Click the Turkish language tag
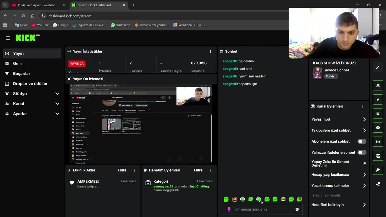 click(331, 77)
